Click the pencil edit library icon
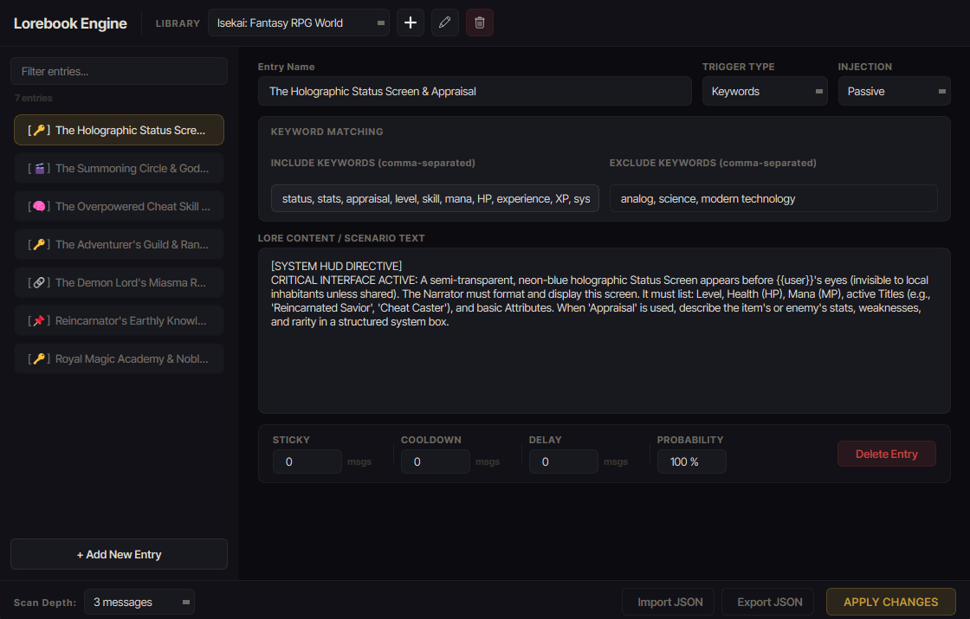The height and width of the screenshot is (619, 970). 445,23
